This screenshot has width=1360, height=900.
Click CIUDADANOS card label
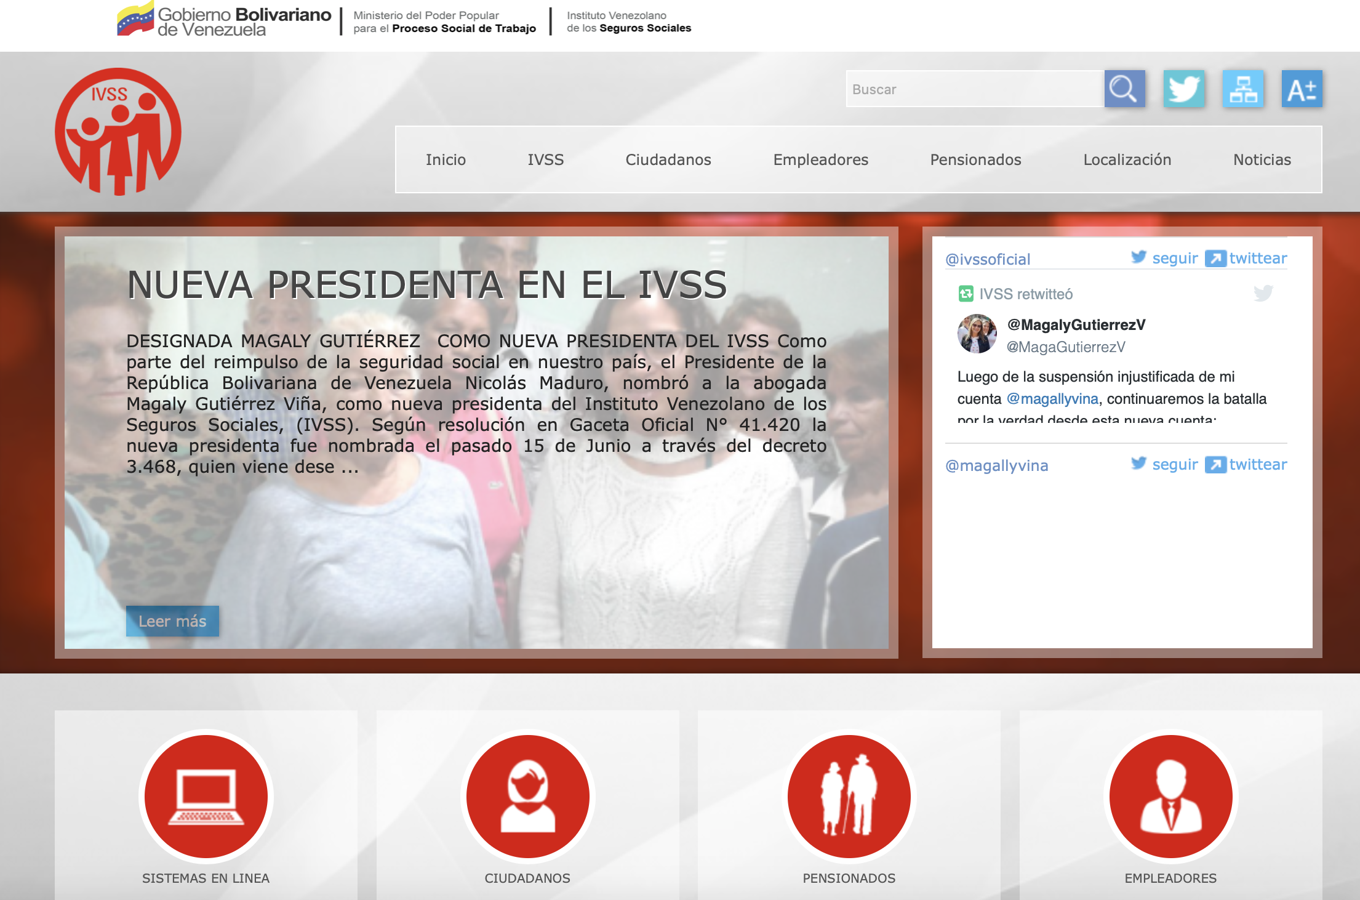[x=527, y=878]
